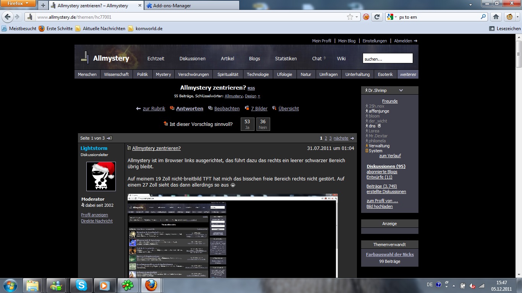The image size is (522, 293).
Task: Open the Diskussionen menu item
Action: pos(192,58)
